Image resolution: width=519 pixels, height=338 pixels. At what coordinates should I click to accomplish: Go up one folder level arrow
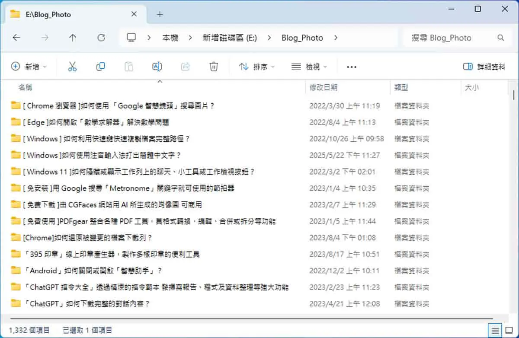click(x=73, y=38)
